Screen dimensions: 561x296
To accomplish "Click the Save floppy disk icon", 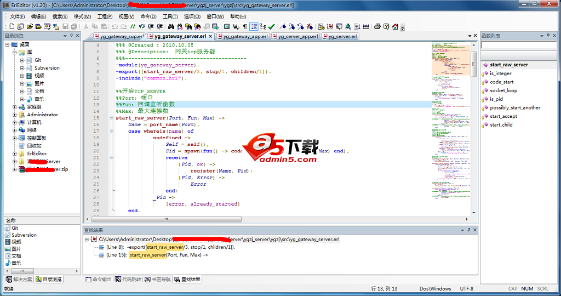I will (66, 26).
